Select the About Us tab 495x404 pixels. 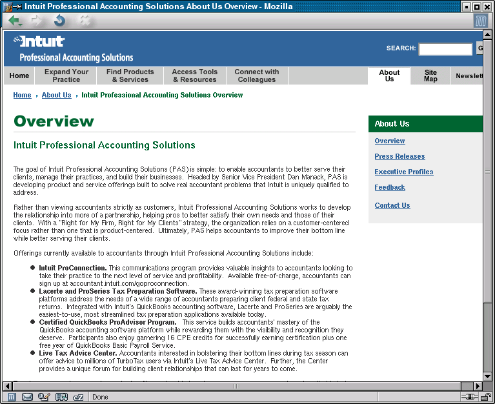389,76
